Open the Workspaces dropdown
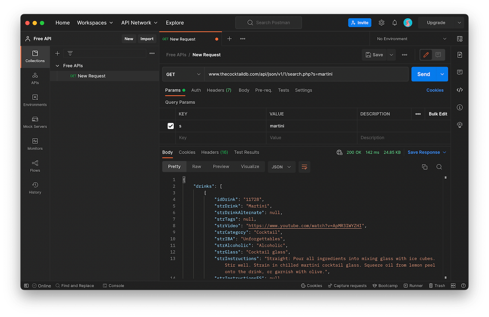This screenshot has height=317, width=489. pyautogui.click(x=95, y=23)
